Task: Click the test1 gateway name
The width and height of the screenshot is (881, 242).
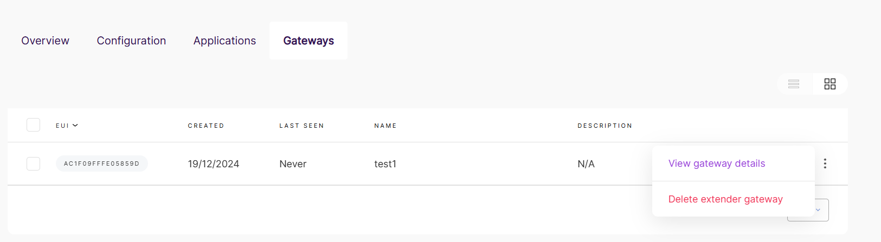Action: (385, 164)
